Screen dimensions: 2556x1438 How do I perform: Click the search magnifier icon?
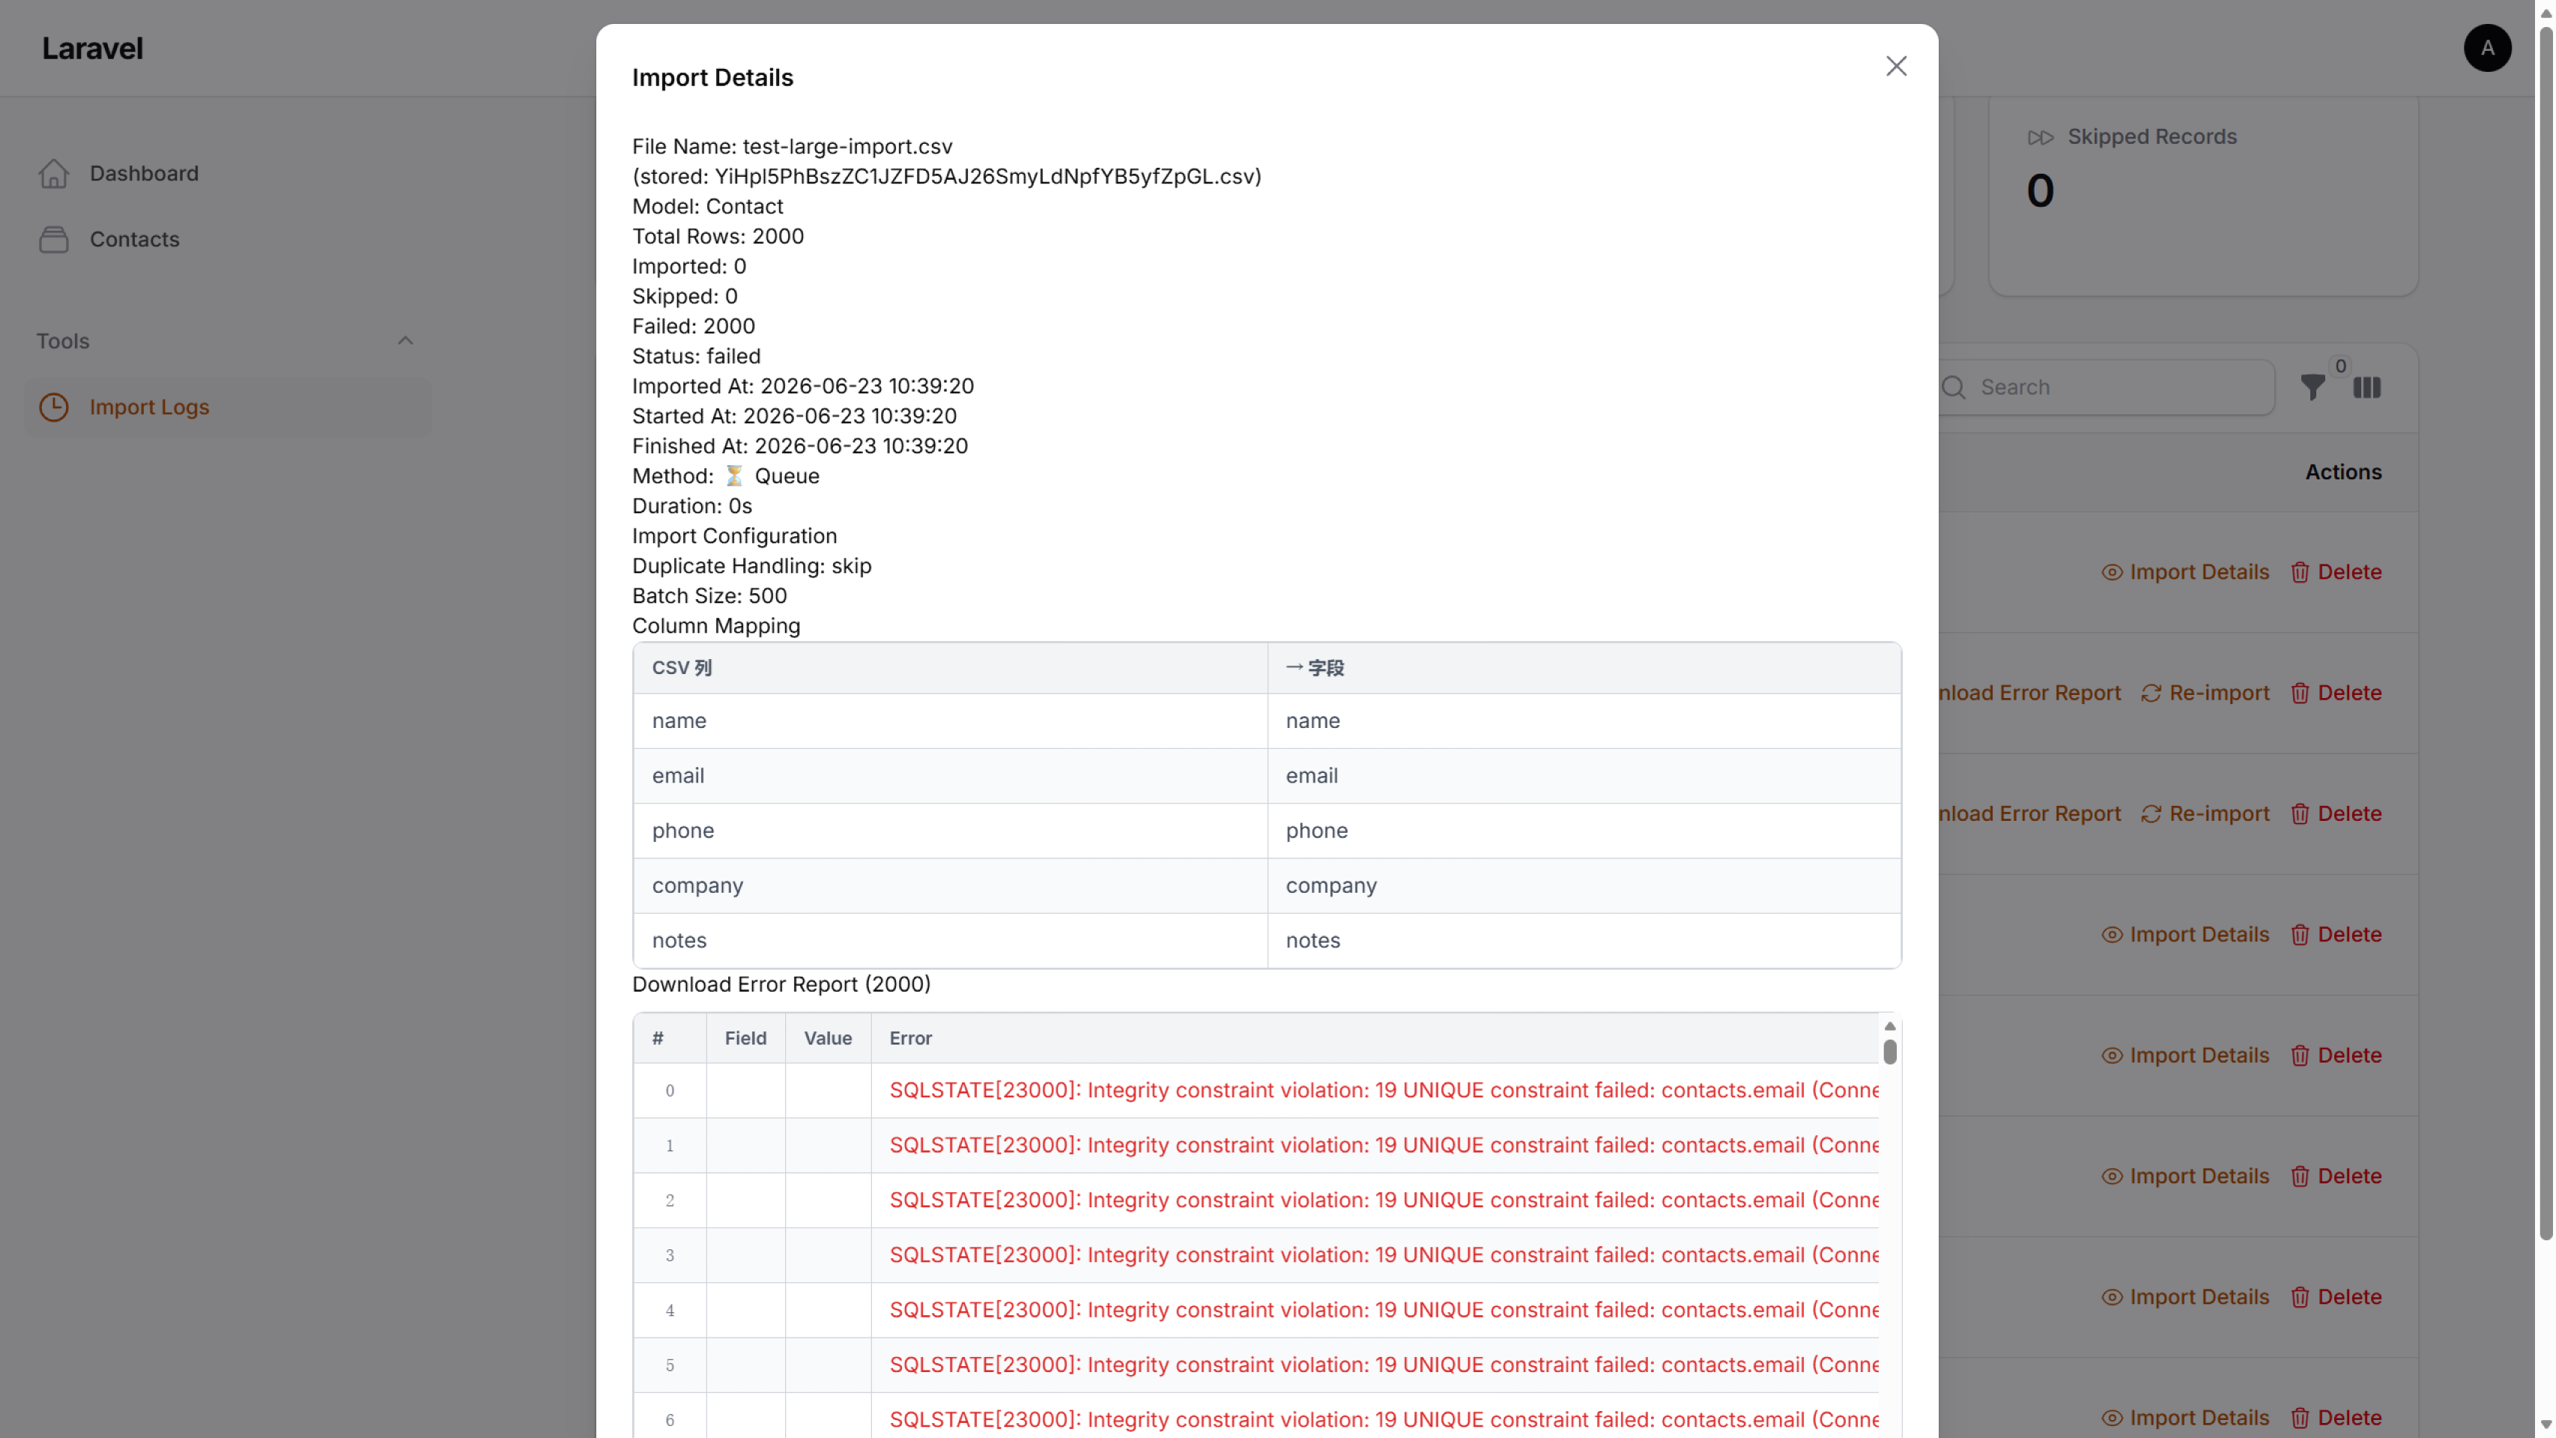1954,388
